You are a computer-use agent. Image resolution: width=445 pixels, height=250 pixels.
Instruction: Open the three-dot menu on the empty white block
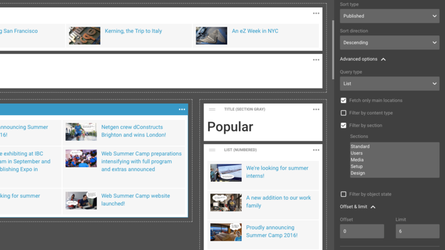pyautogui.click(x=316, y=60)
